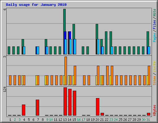Screen dimensions: 158x123
Task: Click day label 17 on x-axis
Action: tap(83, 120)
